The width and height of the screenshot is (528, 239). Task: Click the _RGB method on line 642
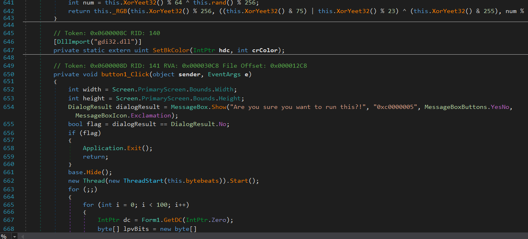[119, 11]
